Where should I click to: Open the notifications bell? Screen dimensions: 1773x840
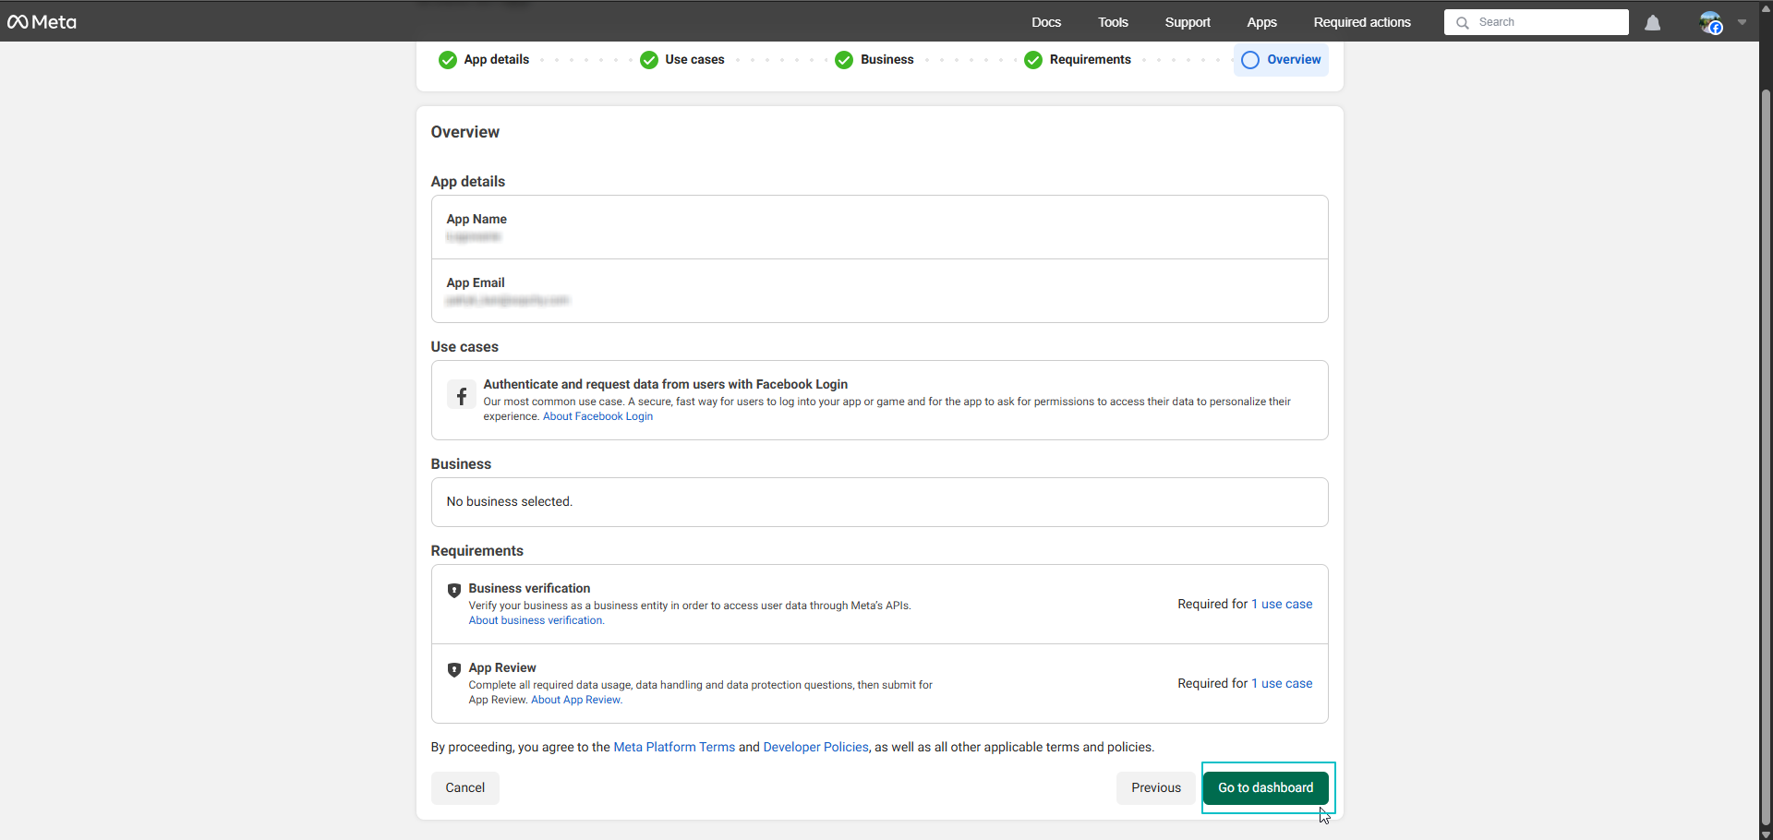click(1652, 23)
